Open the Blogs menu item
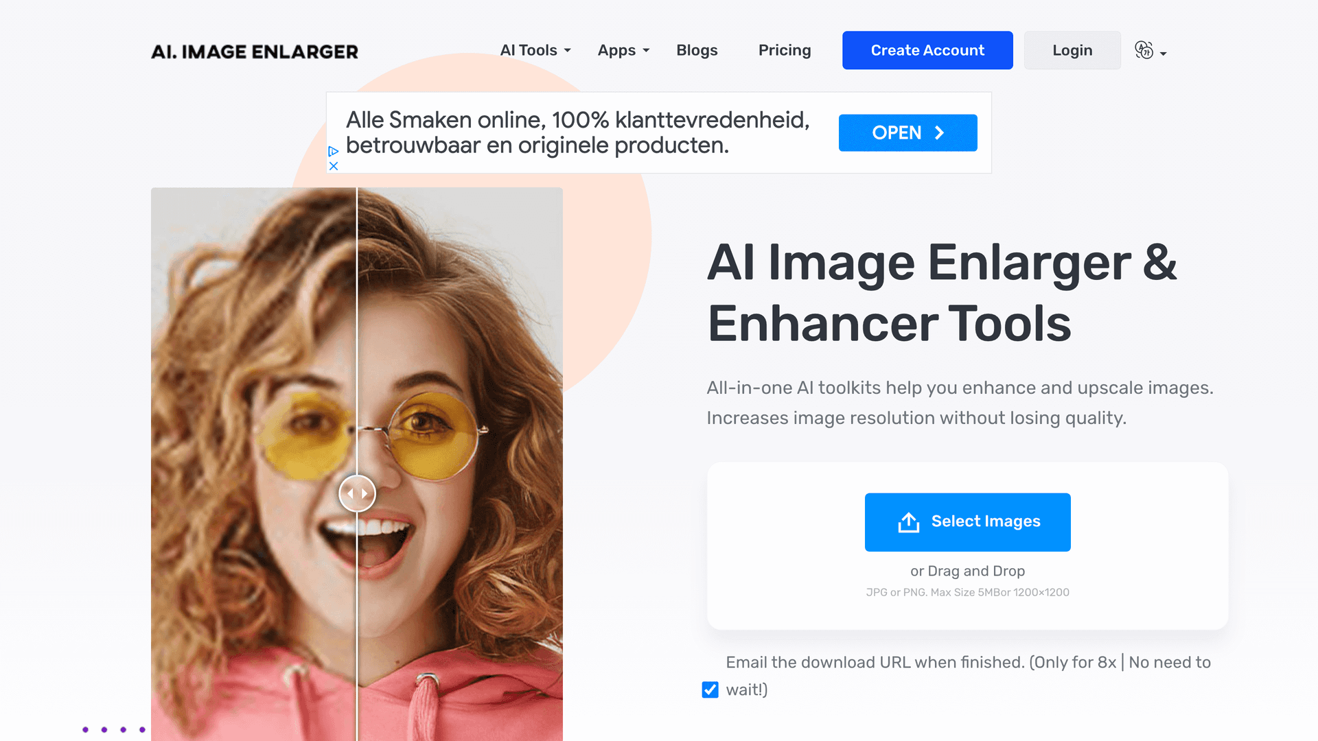Viewport: 1318px width, 741px height. click(697, 50)
